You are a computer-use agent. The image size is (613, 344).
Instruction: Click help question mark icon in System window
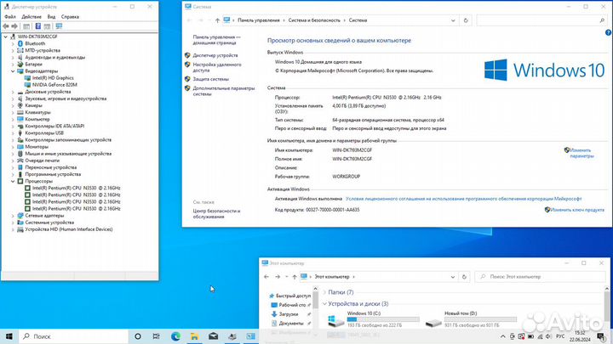608,33
